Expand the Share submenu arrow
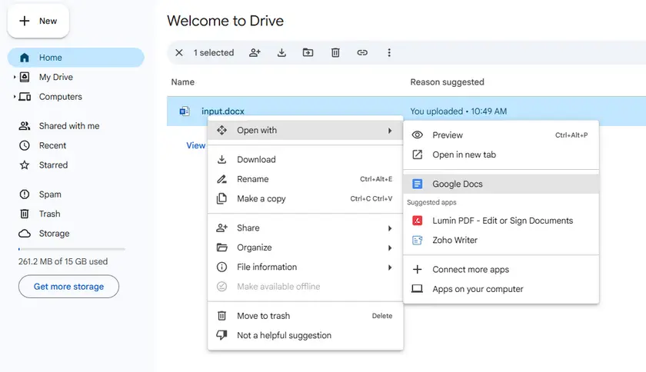The height and width of the screenshot is (372, 646). tap(390, 228)
